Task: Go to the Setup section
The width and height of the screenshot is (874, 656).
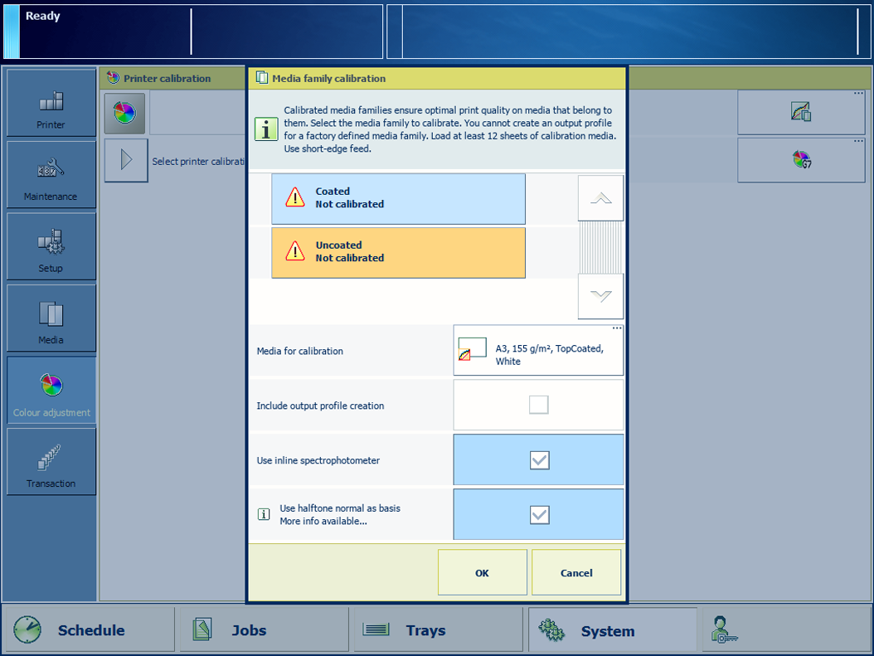Action: point(51,246)
